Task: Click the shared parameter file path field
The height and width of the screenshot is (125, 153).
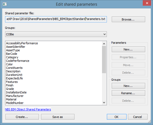Action: (x=56, y=19)
